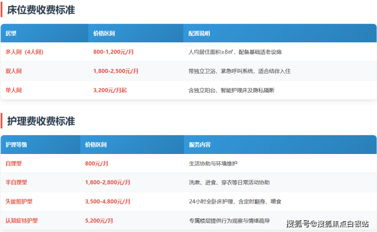377x232 pixels.
Task: Click the 多人间 (4人间) room type
Action: click(x=24, y=52)
